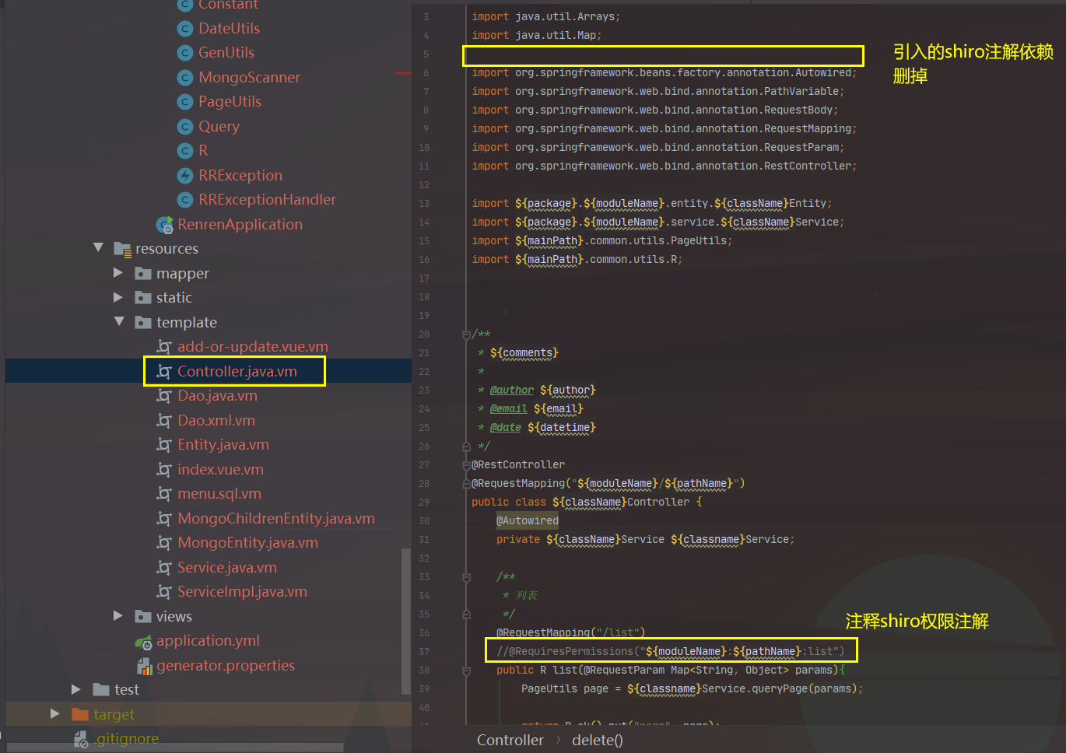
Task: Fold the method comment at line 33
Action: [466, 577]
